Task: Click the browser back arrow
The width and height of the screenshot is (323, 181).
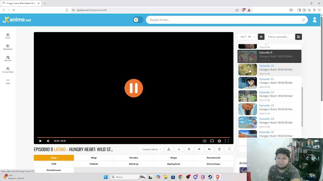Action: [4, 10]
